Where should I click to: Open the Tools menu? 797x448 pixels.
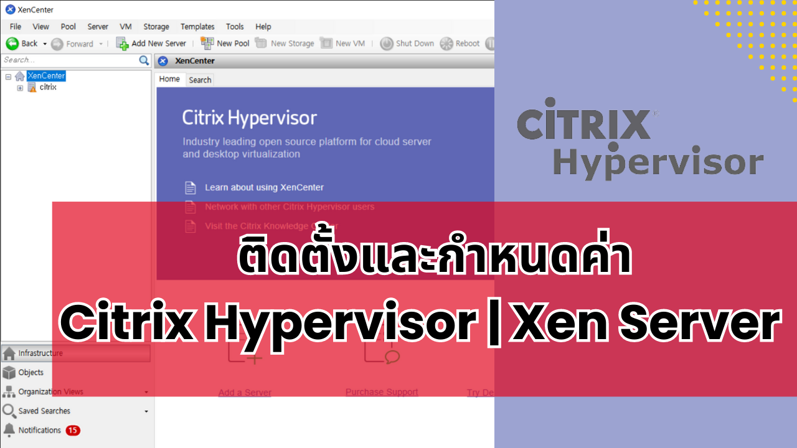pyautogui.click(x=235, y=27)
